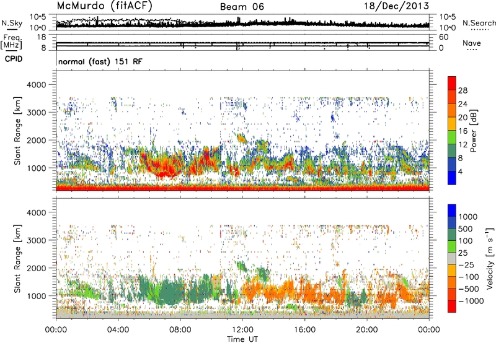Select the Time UT axis title
Screen dimensions: 496x343
242,339
